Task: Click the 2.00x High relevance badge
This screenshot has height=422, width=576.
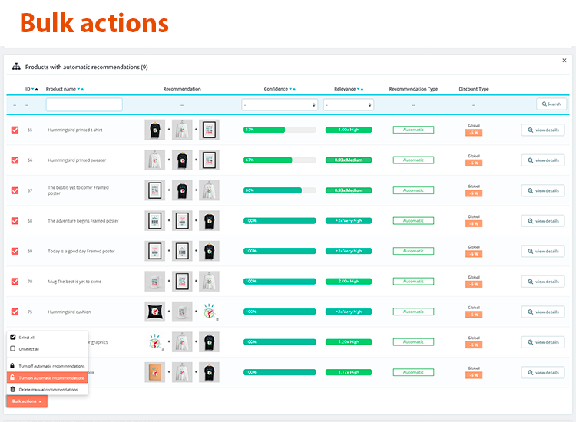Action: click(349, 281)
